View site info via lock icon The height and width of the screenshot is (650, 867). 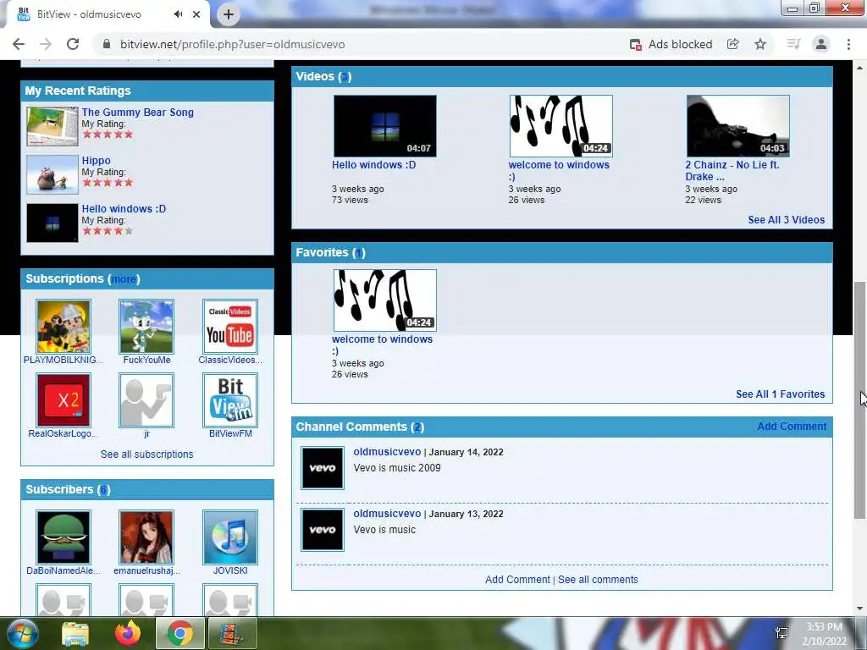(107, 44)
